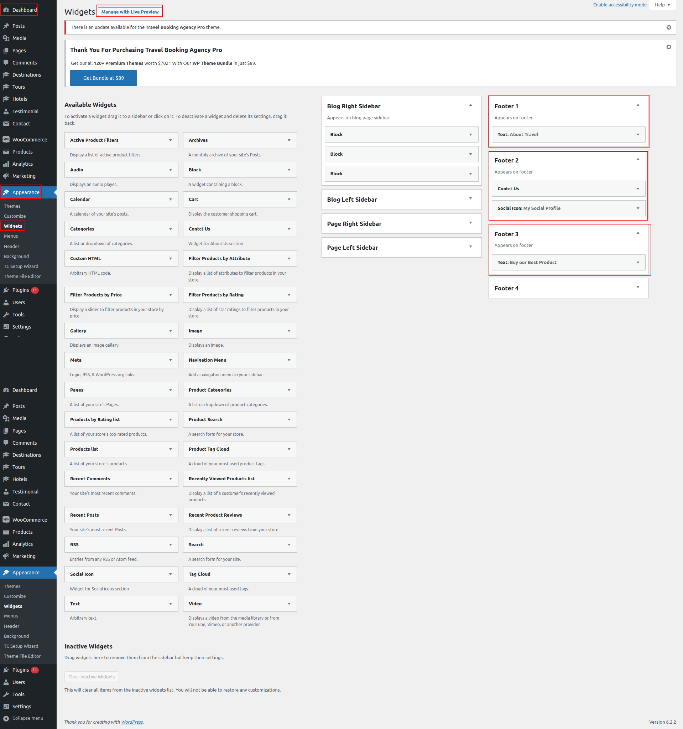Open Customize submenu under the upper Appearance menu

point(15,216)
